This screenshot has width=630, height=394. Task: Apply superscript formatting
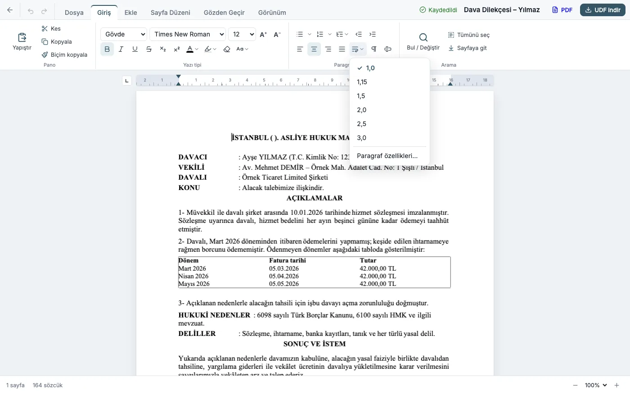(176, 49)
